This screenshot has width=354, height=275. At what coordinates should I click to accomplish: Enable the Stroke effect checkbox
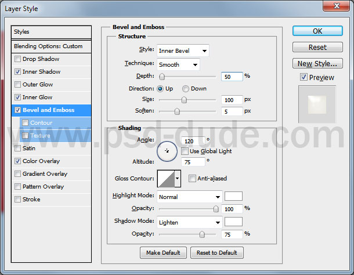coord(17,200)
